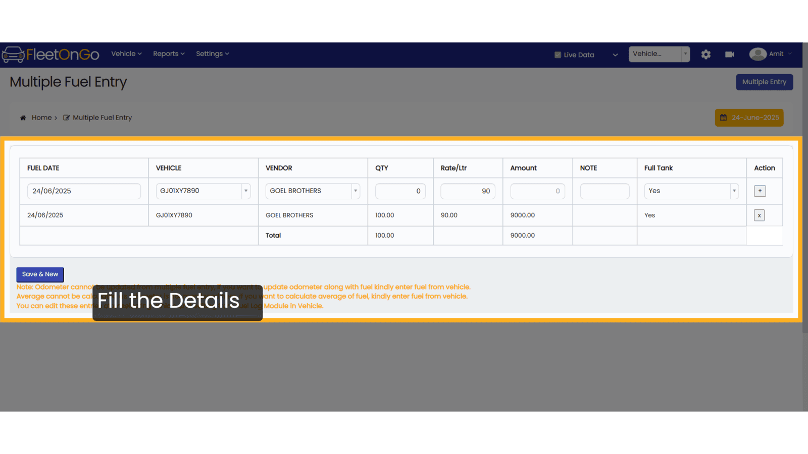Click the Rate/Ltr input field
The height and width of the screenshot is (454, 808).
(x=468, y=191)
